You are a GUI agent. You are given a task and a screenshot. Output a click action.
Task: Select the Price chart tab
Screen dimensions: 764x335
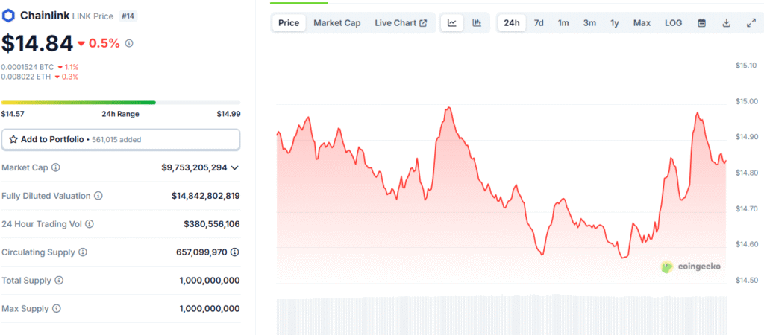(289, 23)
